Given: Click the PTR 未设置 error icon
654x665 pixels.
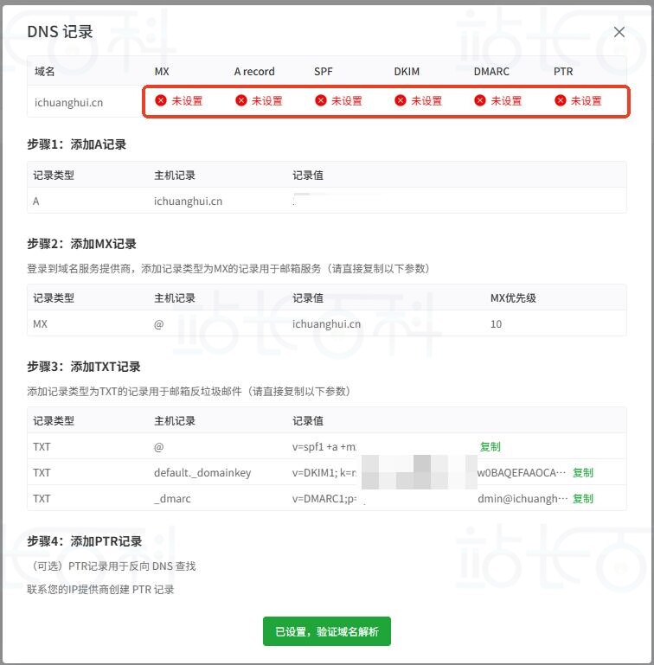Looking at the screenshot, I should click(561, 100).
